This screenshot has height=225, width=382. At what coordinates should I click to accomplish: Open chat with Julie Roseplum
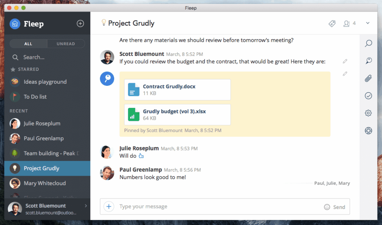47,124
